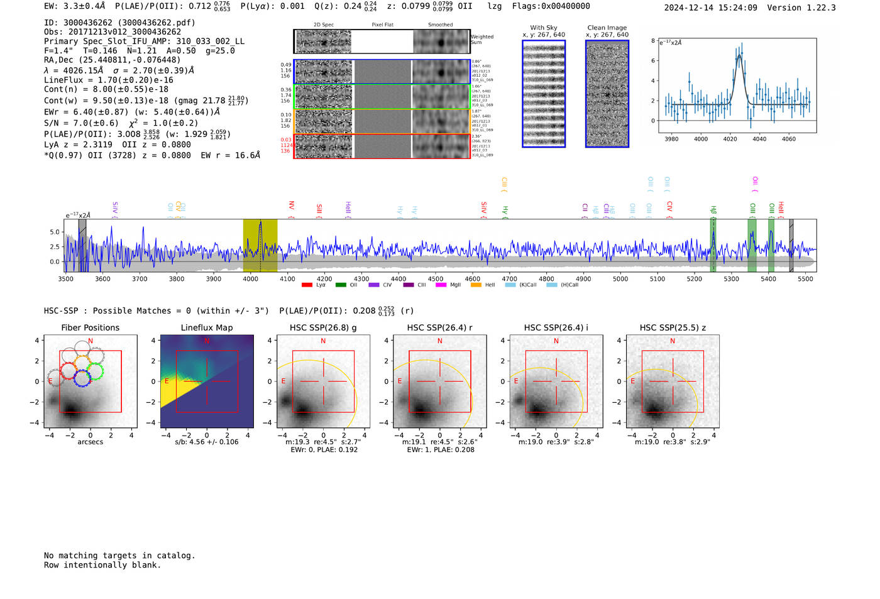Click the 'Row intentionally blank.' text
The width and height of the screenshot is (880, 599).
pyautogui.click(x=102, y=565)
